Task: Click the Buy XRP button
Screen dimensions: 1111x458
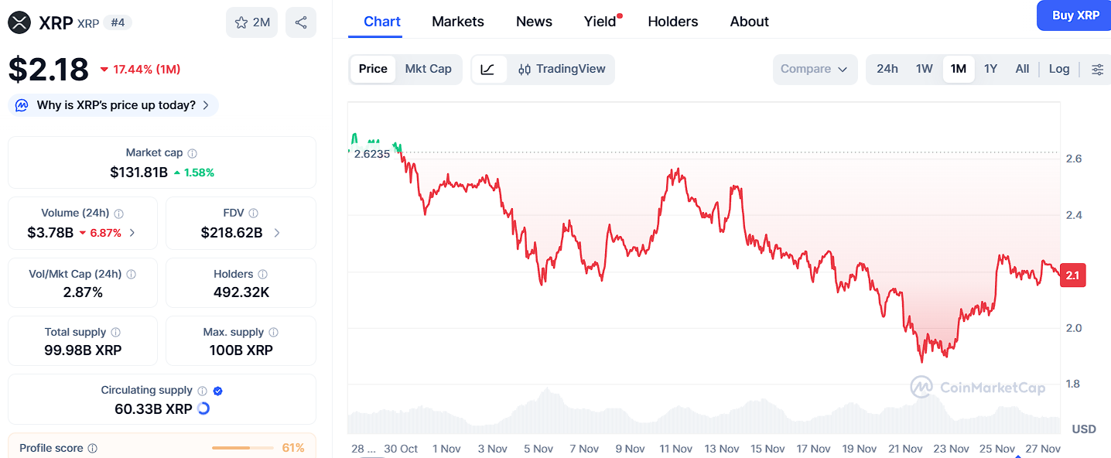Action: tap(1075, 15)
